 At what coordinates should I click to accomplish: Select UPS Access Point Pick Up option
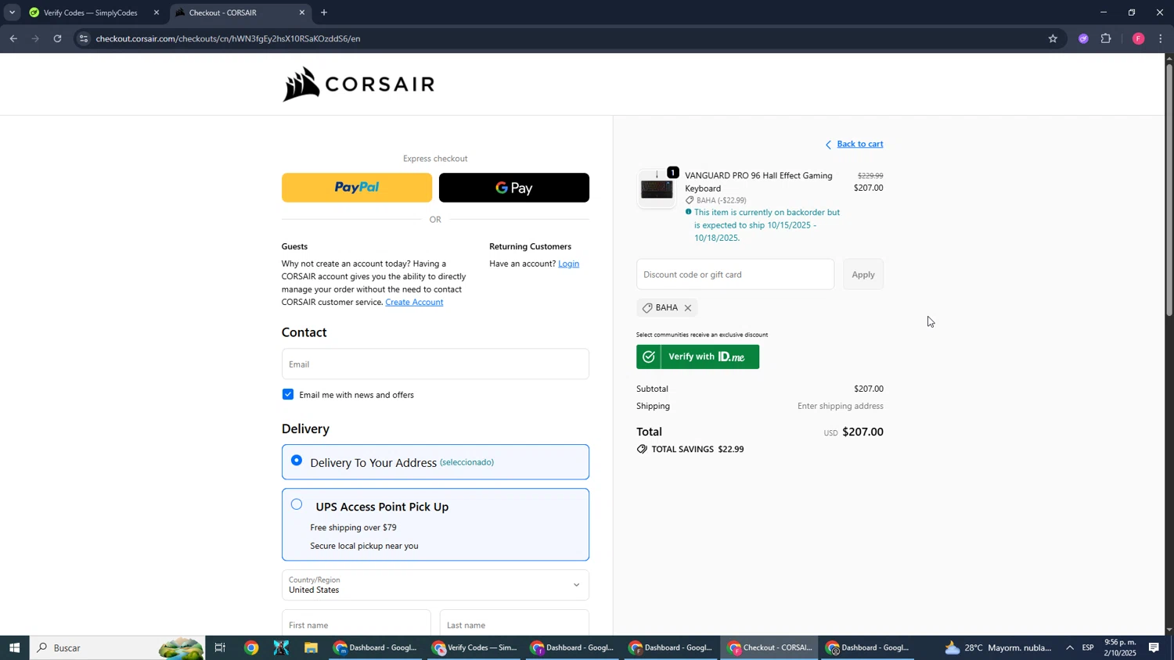coord(435,525)
